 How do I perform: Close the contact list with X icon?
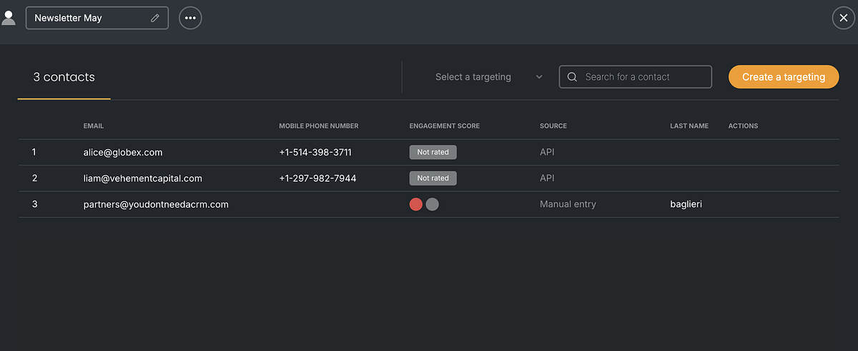pyautogui.click(x=844, y=18)
